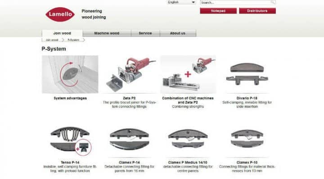Click Combination of CNC machines title

pyautogui.click(x=188, y=100)
